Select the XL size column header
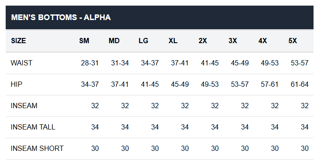Viewport: 324px width, 167px height. click(x=173, y=41)
